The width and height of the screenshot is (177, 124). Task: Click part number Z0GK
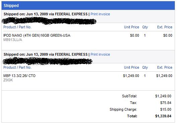click(8, 80)
